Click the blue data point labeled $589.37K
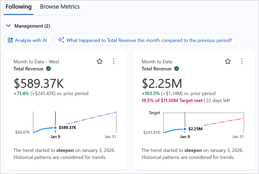This screenshot has width=259, height=174. [55, 128]
